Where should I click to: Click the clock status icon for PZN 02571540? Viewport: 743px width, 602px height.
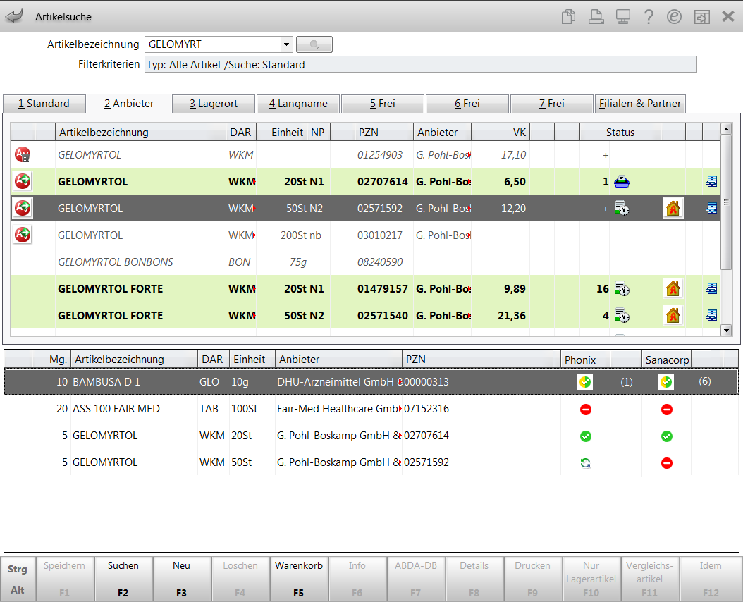coord(622,315)
